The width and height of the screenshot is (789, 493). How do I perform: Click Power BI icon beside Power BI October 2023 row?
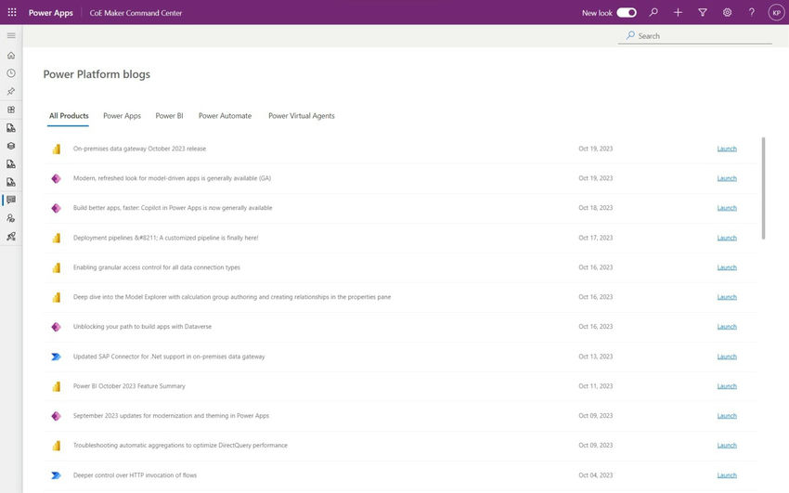point(57,386)
